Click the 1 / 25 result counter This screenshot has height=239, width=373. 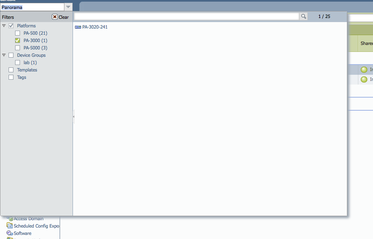pyautogui.click(x=324, y=16)
